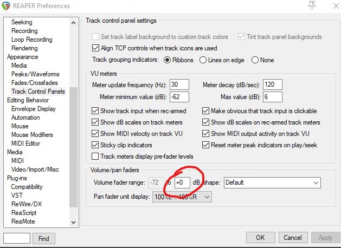Select Video/Import/Misc preferences page
The width and height of the screenshot is (341, 248).
point(35,169)
